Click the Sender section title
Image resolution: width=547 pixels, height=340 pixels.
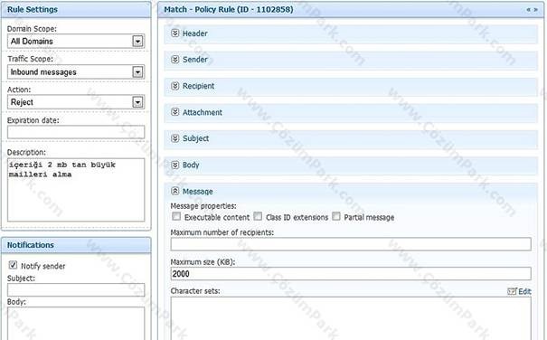pos(194,60)
